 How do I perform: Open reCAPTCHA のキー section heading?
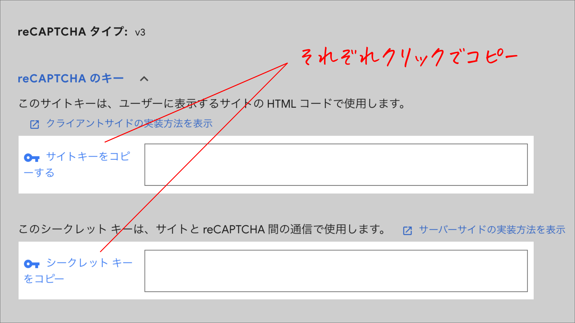(x=71, y=79)
